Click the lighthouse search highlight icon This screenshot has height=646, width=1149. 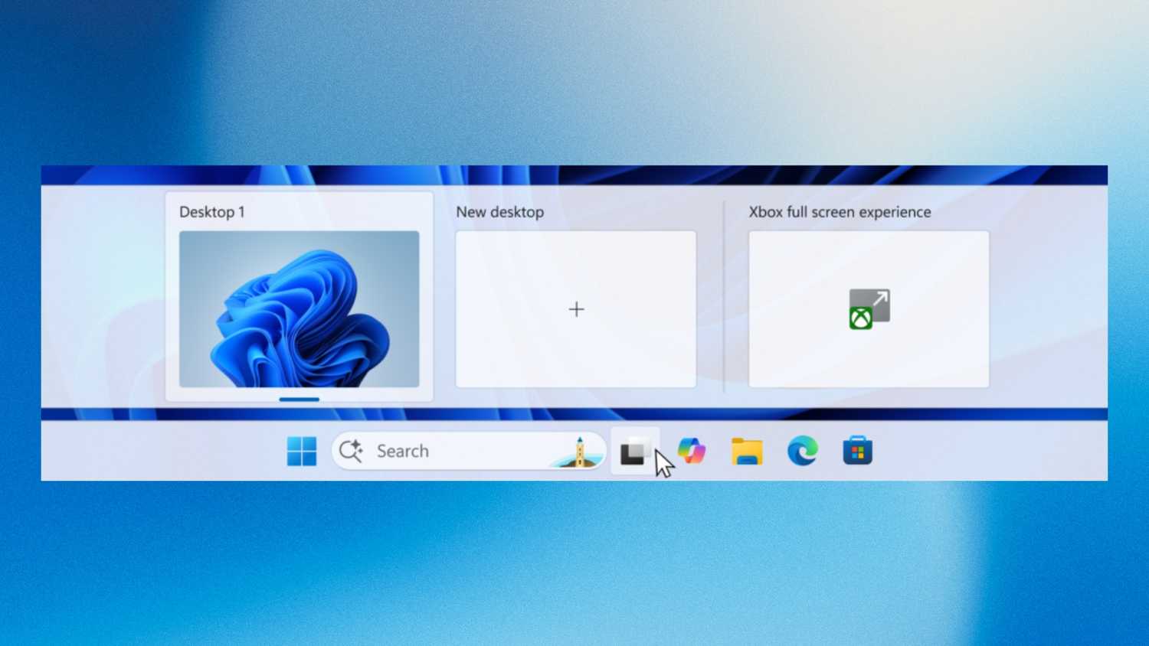(578, 452)
